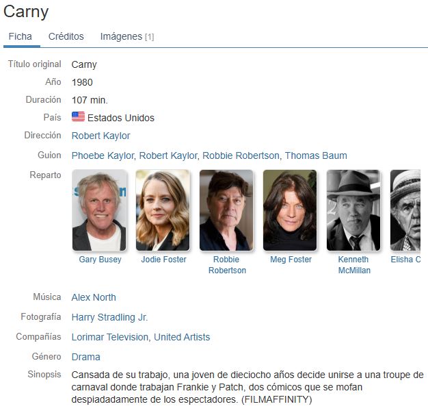428x413 pixels.
Task: Open the Drama genre link
Action: click(x=85, y=357)
